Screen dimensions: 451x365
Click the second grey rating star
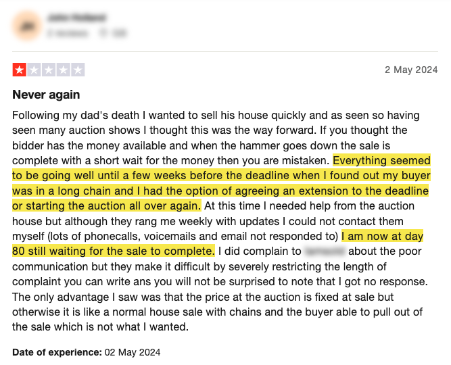point(34,70)
